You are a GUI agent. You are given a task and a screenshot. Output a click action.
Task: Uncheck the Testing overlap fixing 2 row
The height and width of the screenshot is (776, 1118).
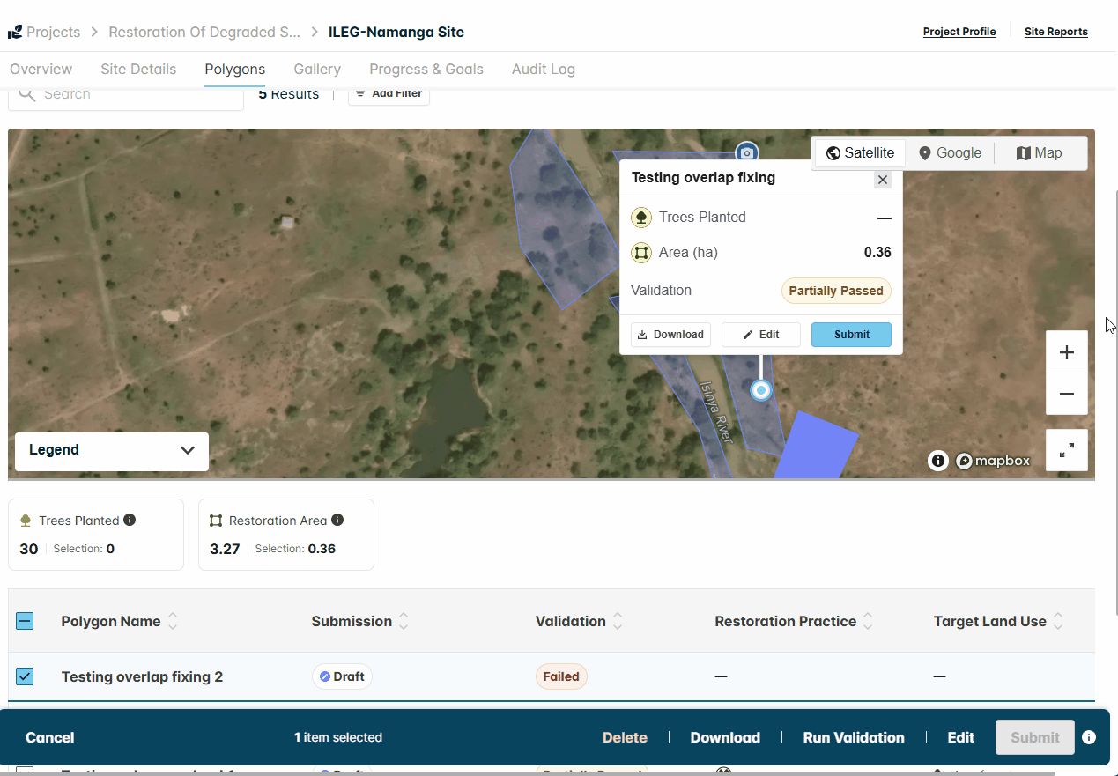25,676
